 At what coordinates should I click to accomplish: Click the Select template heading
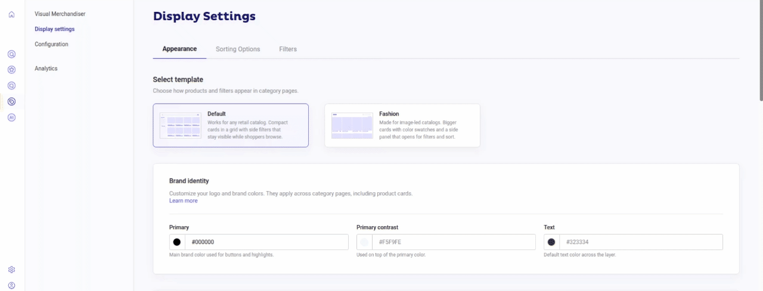click(178, 80)
